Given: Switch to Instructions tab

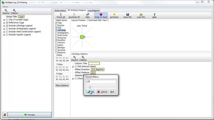Looking at the screenshot, I should pos(60,10).
